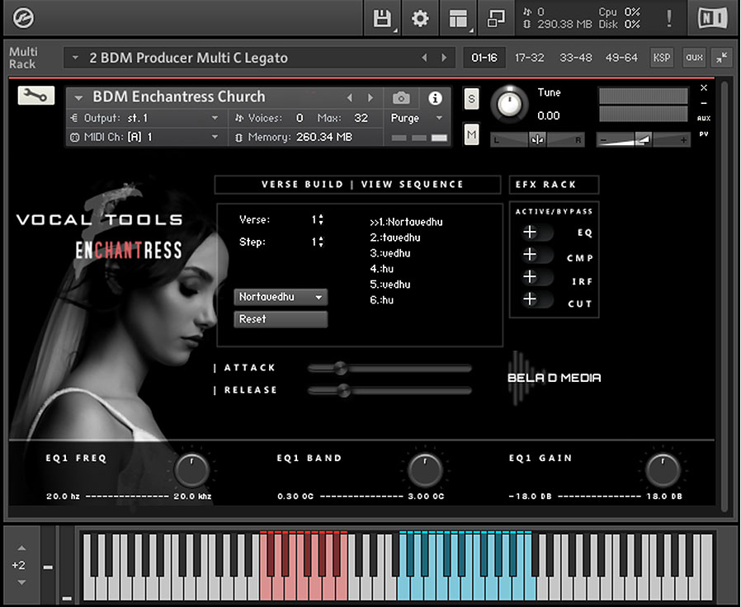Switch to rack page 49-64
This screenshot has height=607, width=741.
click(x=621, y=58)
